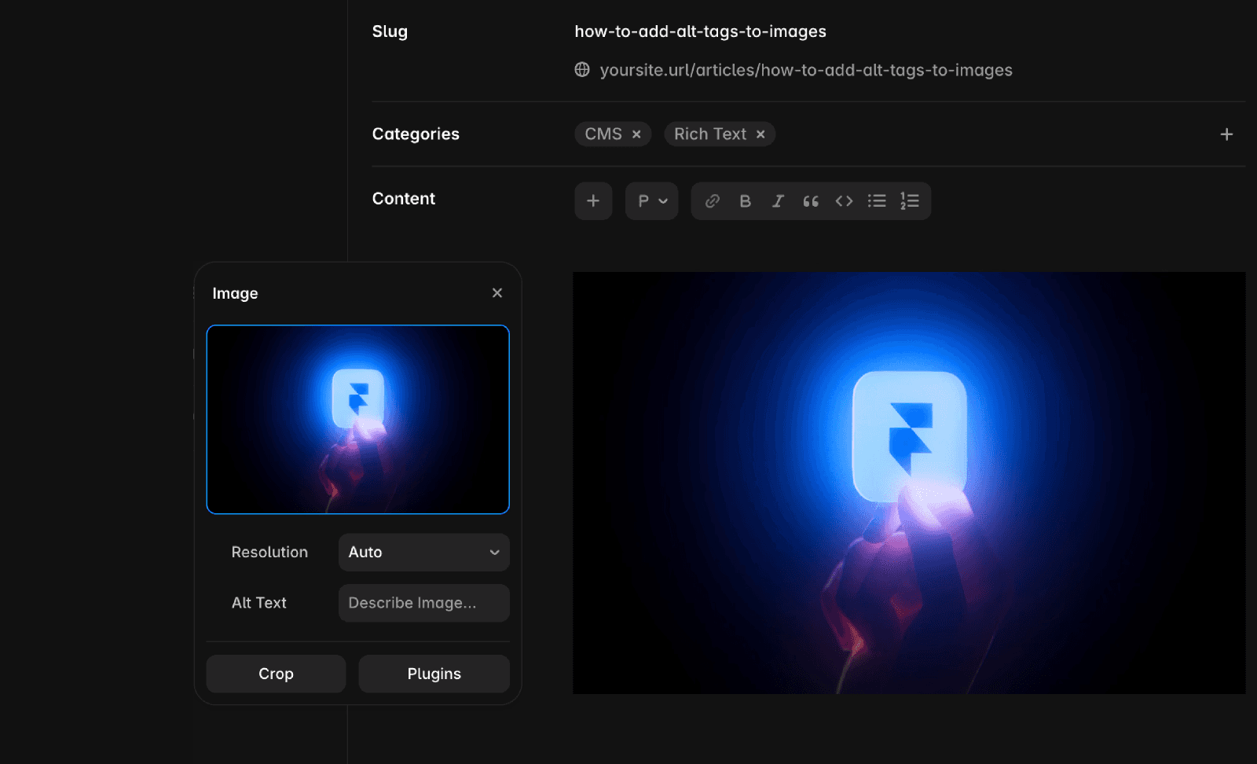Viewport: 1257px width, 764px height.
Task: Select the large image in the content area
Action: (909, 483)
